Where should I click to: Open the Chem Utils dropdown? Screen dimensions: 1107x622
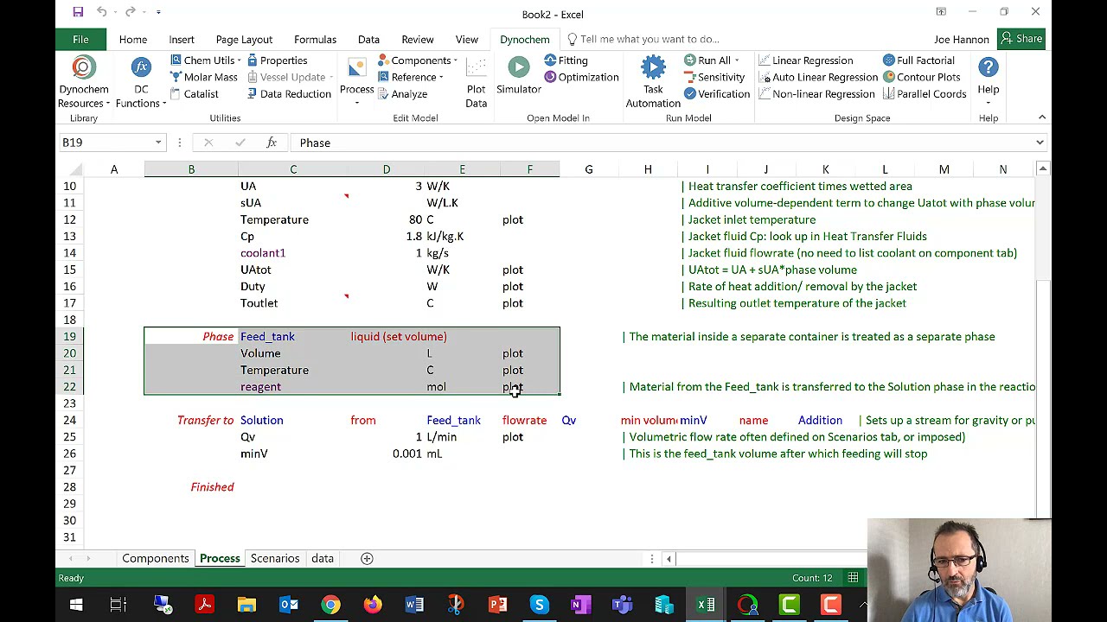(205, 60)
